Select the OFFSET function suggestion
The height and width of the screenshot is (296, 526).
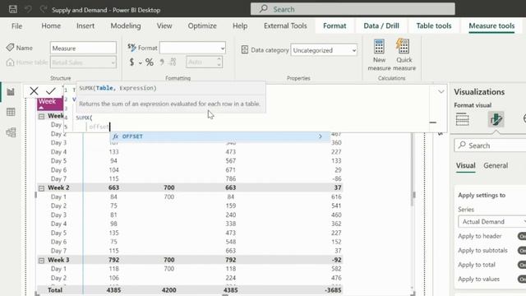pos(220,136)
